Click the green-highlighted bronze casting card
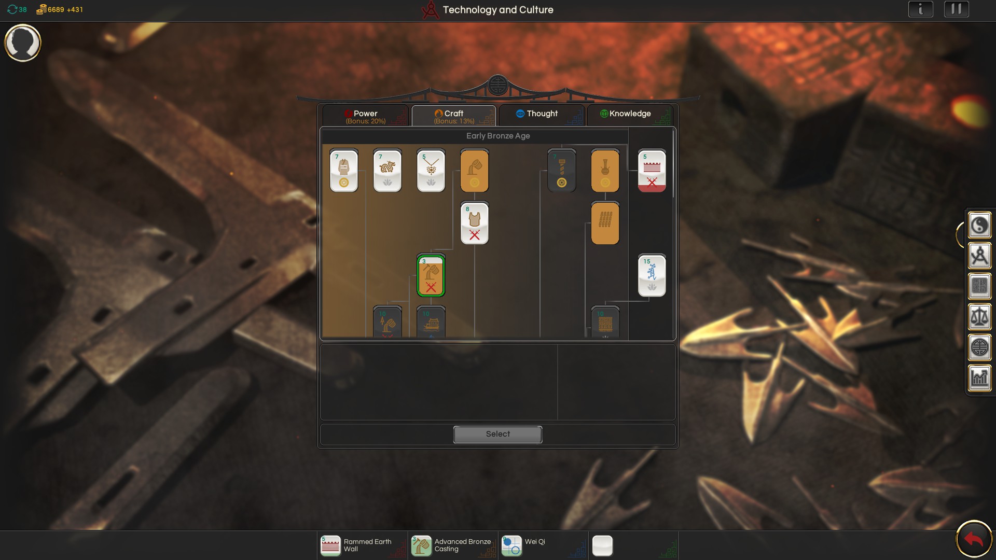This screenshot has height=560, width=996. tap(431, 275)
